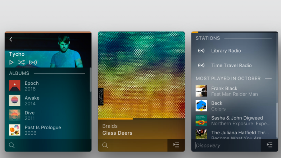Select the Awake album title
Screen dimensions: 281x158
[x=32, y=98]
